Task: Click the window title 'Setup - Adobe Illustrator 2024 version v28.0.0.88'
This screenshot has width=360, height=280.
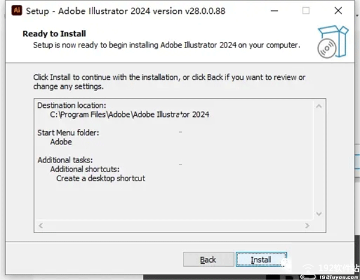Action: [125, 11]
